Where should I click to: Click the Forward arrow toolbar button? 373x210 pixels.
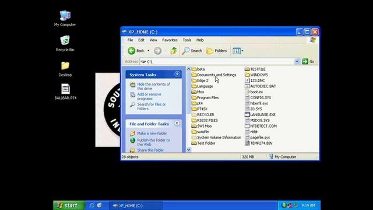157,51
